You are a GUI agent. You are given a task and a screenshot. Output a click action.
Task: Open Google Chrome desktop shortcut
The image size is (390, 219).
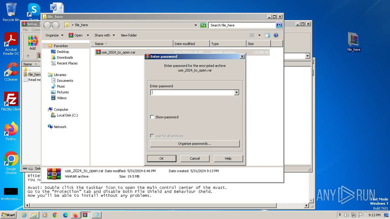pos(11,163)
